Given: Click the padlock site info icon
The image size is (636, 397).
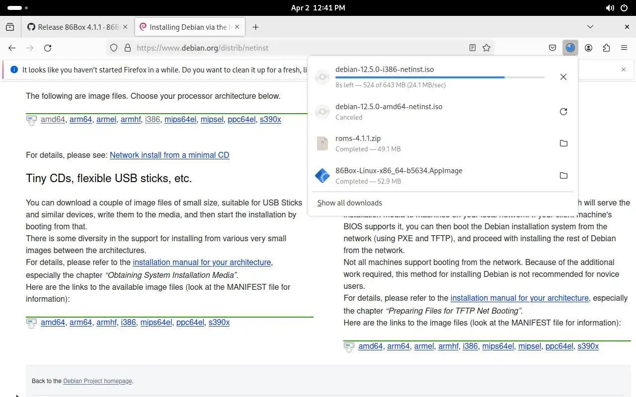Looking at the screenshot, I should [x=127, y=48].
